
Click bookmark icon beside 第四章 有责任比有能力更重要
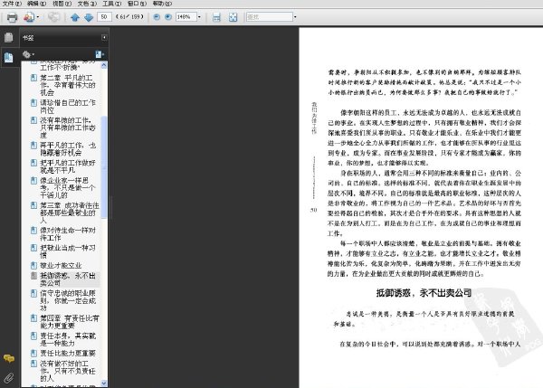click(33, 318)
